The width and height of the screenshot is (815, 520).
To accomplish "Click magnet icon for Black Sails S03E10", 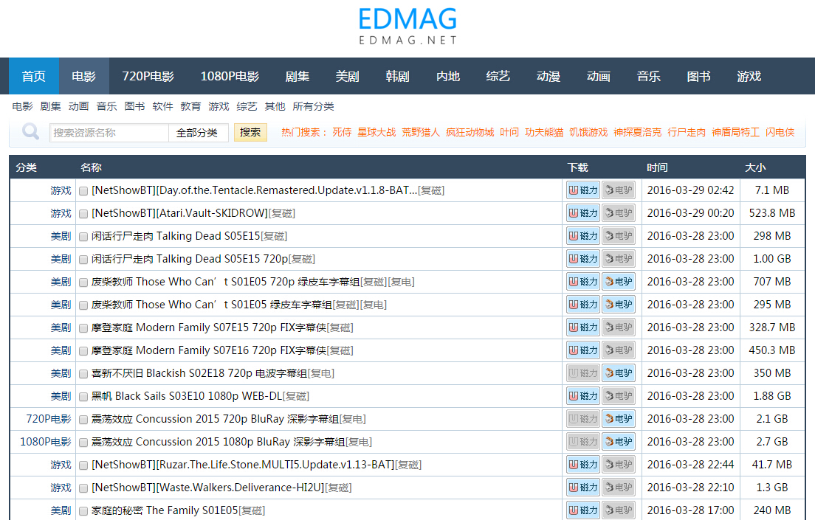I will coord(582,395).
